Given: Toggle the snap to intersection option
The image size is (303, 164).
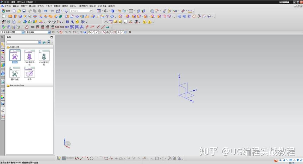Looking at the screenshot, I should pyautogui.click(x=108, y=32).
